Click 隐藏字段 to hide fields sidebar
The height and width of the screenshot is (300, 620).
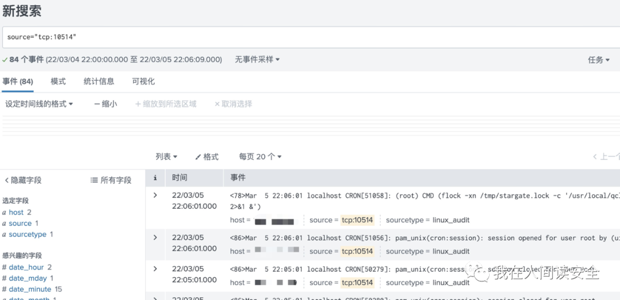(x=23, y=181)
